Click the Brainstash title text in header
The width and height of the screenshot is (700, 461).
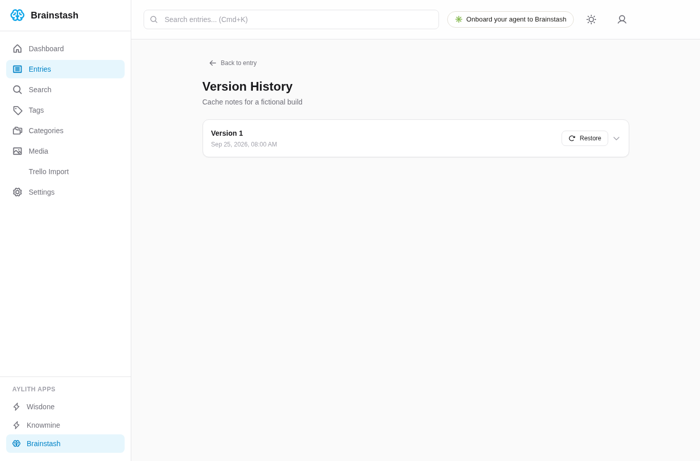tap(54, 15)
